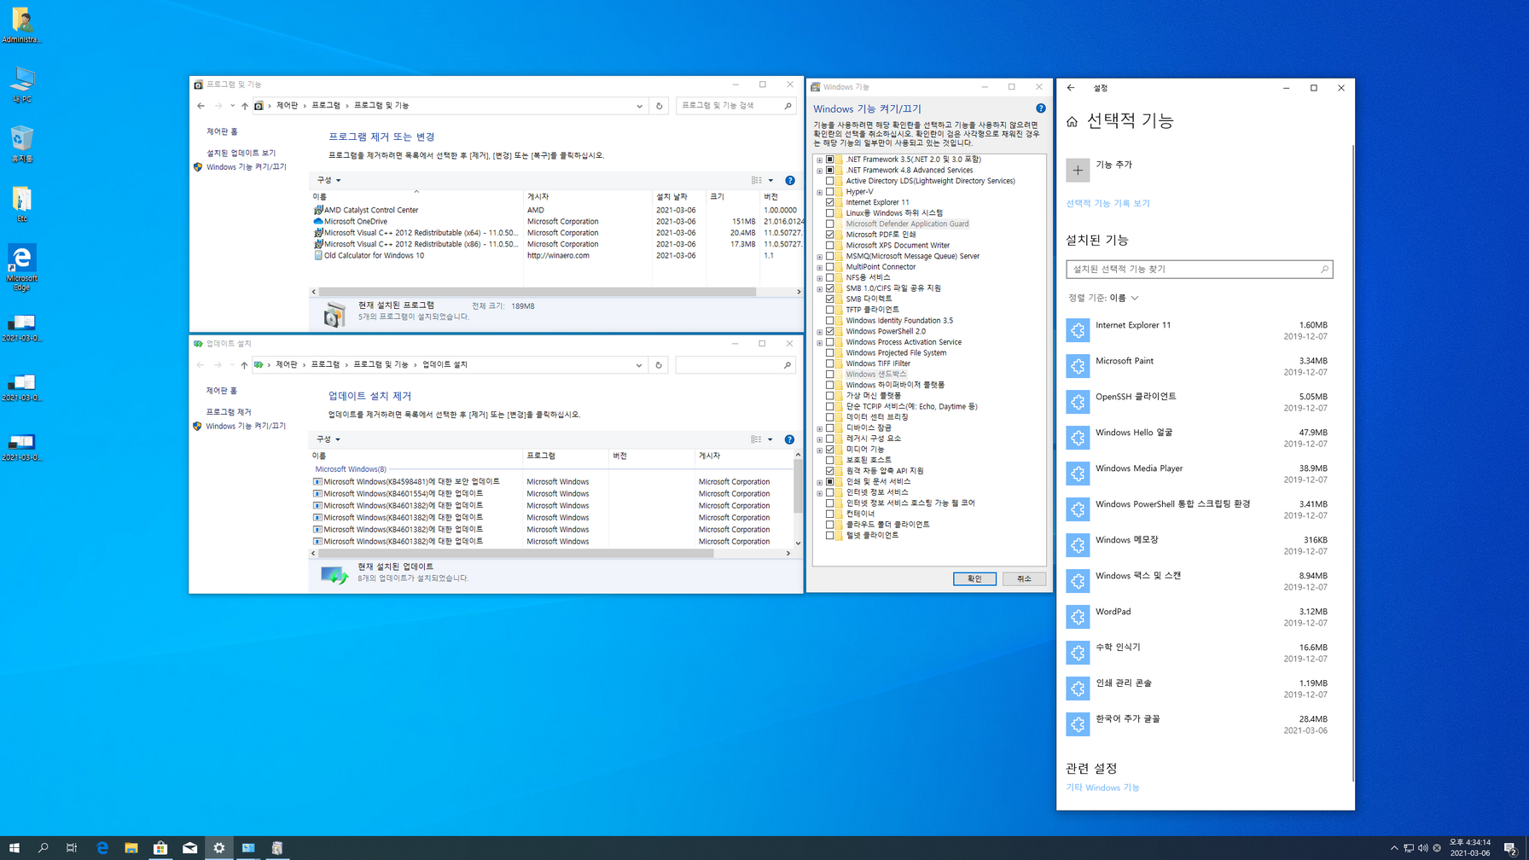This screenshot has width=1529, height=860.
Task: Open help in Programs and Features toolbar
Action: (790, 180)
